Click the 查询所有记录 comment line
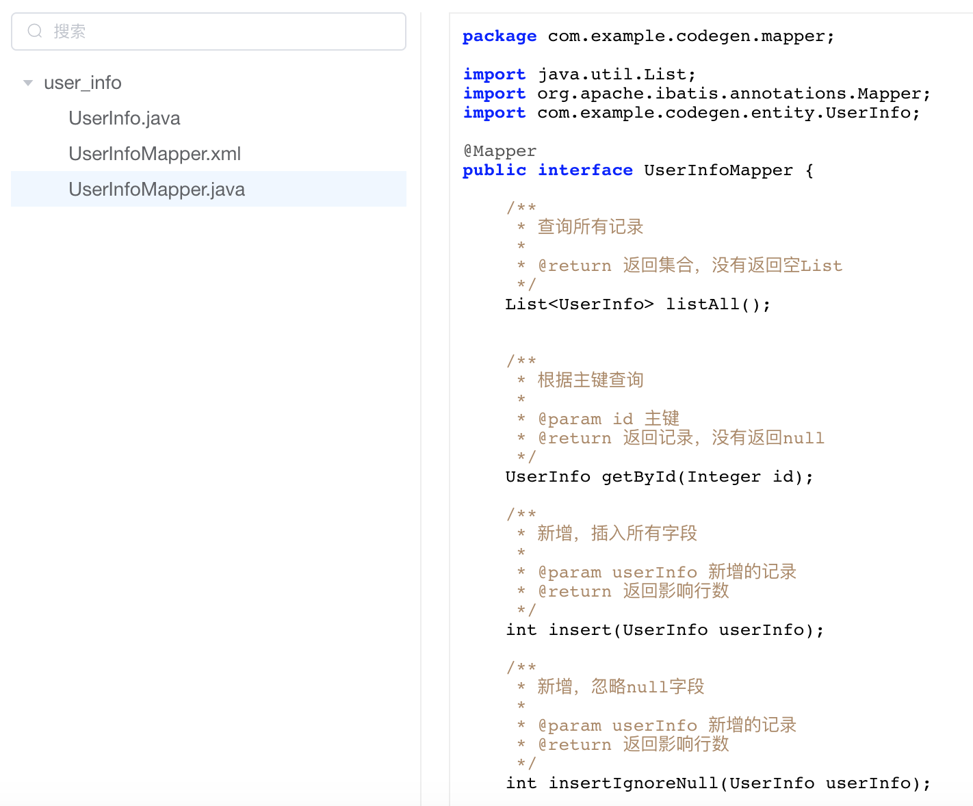The image size is (973, 806). pos(580,227)
